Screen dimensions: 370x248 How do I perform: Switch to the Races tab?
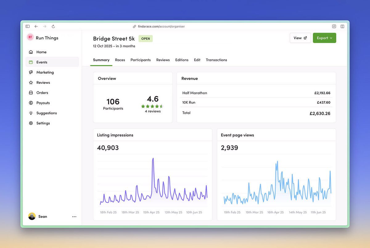[x=120, y=60]
